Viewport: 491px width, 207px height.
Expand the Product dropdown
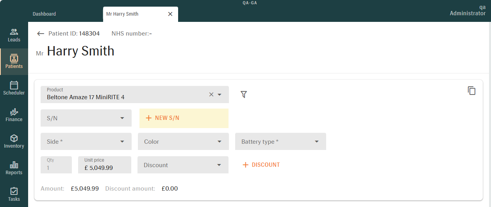220,95
